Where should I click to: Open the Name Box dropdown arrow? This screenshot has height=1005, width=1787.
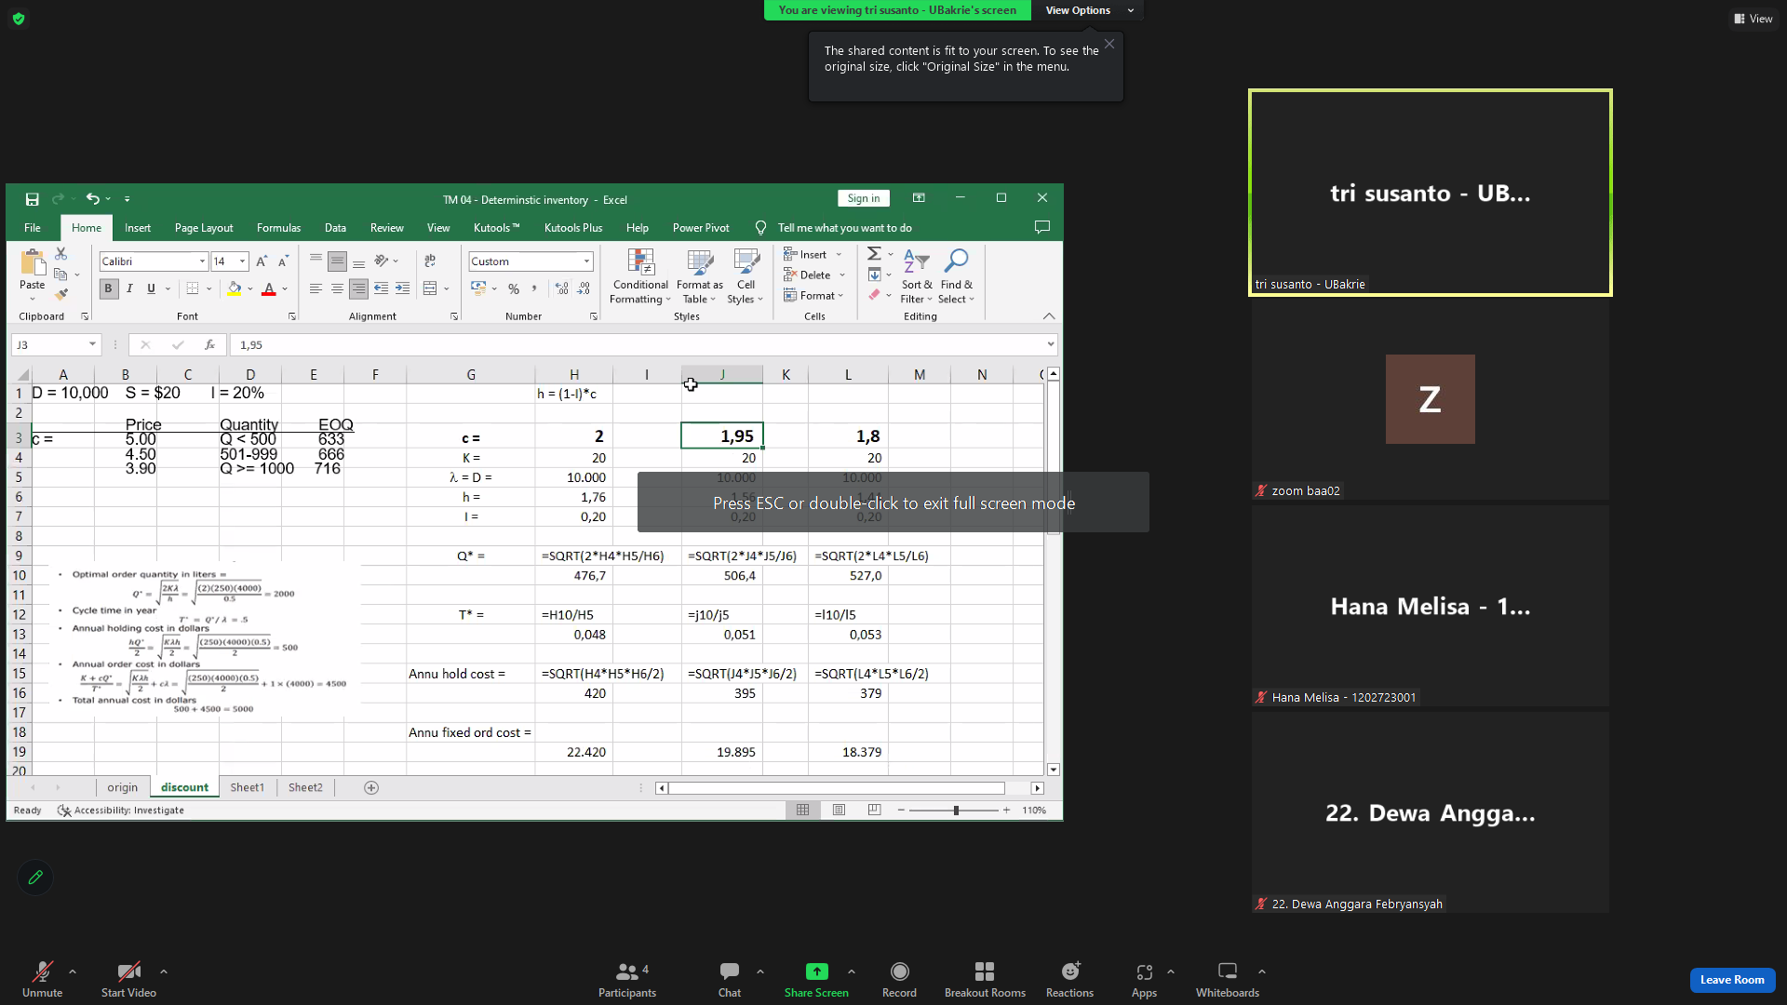(92, 344)
